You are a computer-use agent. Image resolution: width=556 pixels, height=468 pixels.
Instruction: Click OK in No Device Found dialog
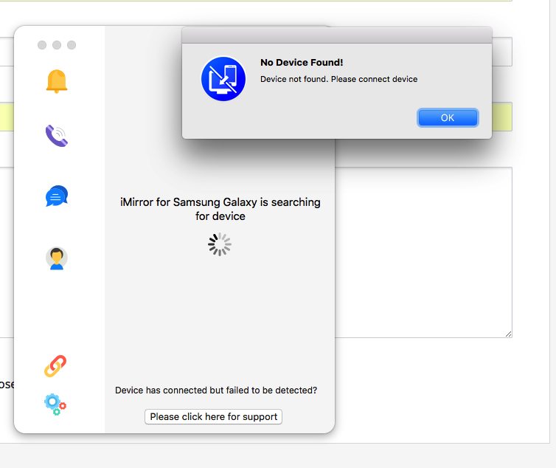(448, 118)
